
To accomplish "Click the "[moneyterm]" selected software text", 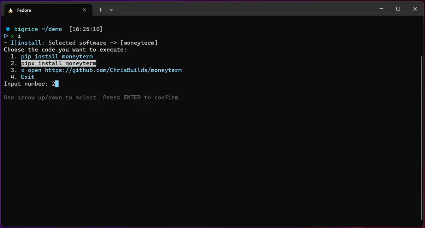I will [x=139, y=43].
